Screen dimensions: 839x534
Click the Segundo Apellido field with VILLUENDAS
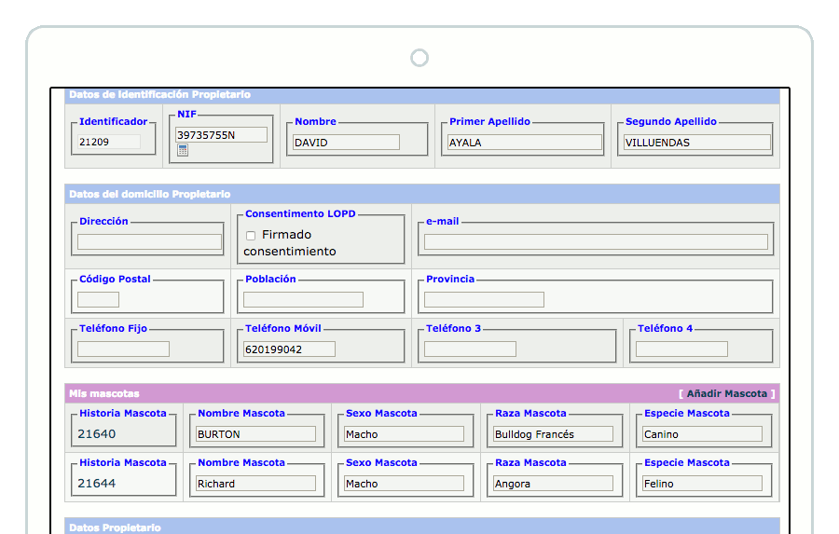696,143
